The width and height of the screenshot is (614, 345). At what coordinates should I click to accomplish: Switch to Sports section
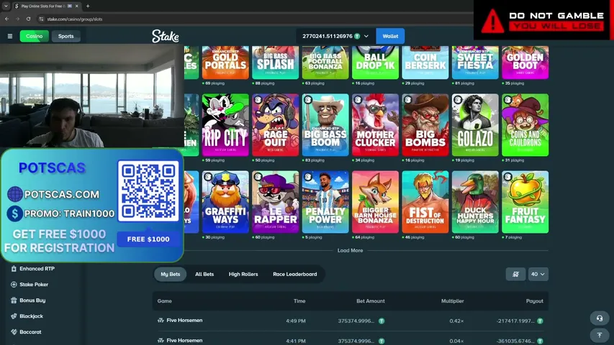coord(66,36)
